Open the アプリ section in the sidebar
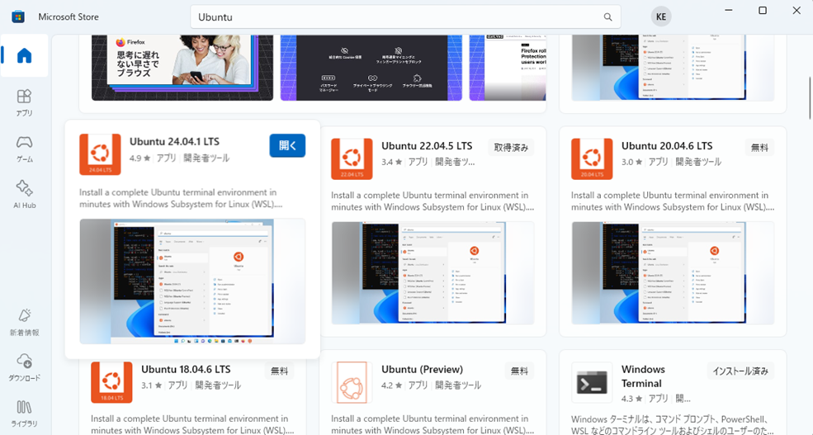 pyautogui.click(x=25, y=102)
